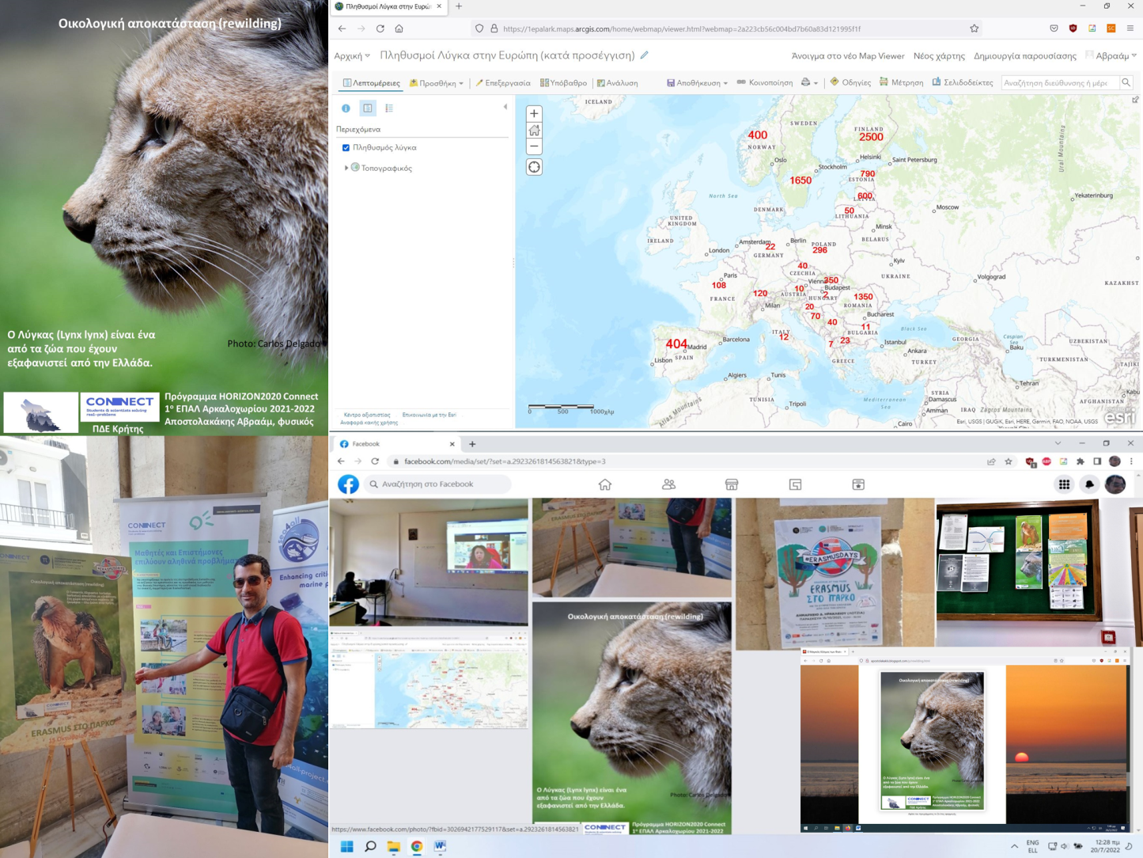This screenshot has width=1143, height=858.
Task: Open the print dropdown in ArcGIS toolbar
Action: (809, 82)
